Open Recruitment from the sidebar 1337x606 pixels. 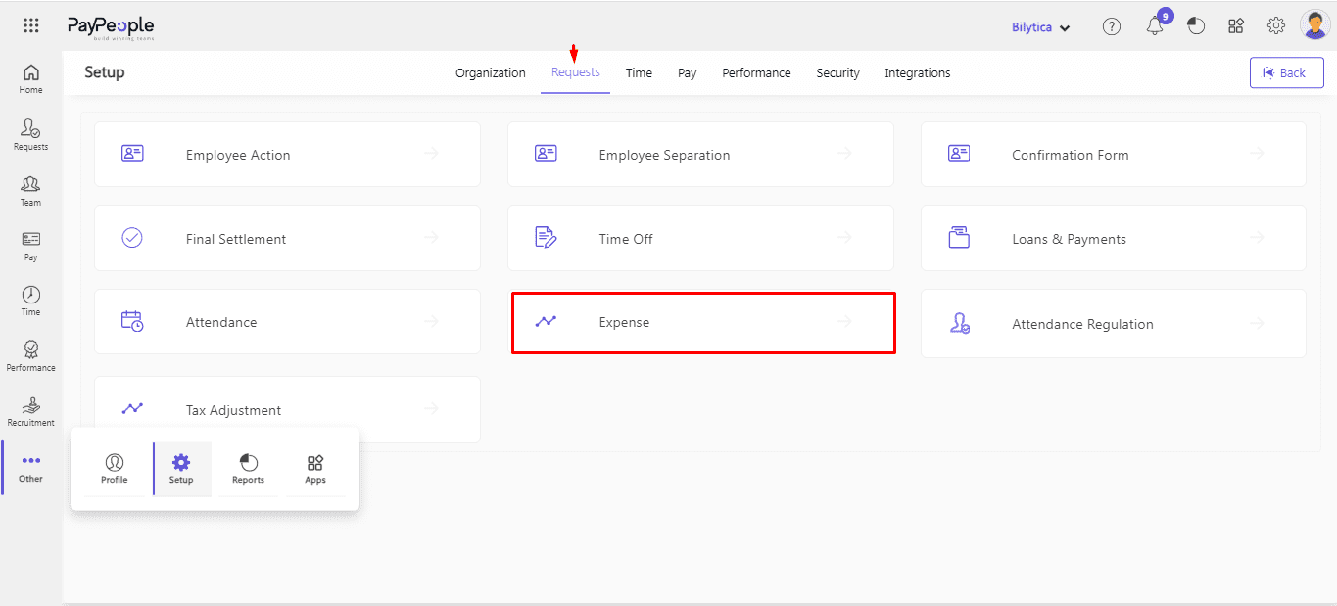coord(31,412)
